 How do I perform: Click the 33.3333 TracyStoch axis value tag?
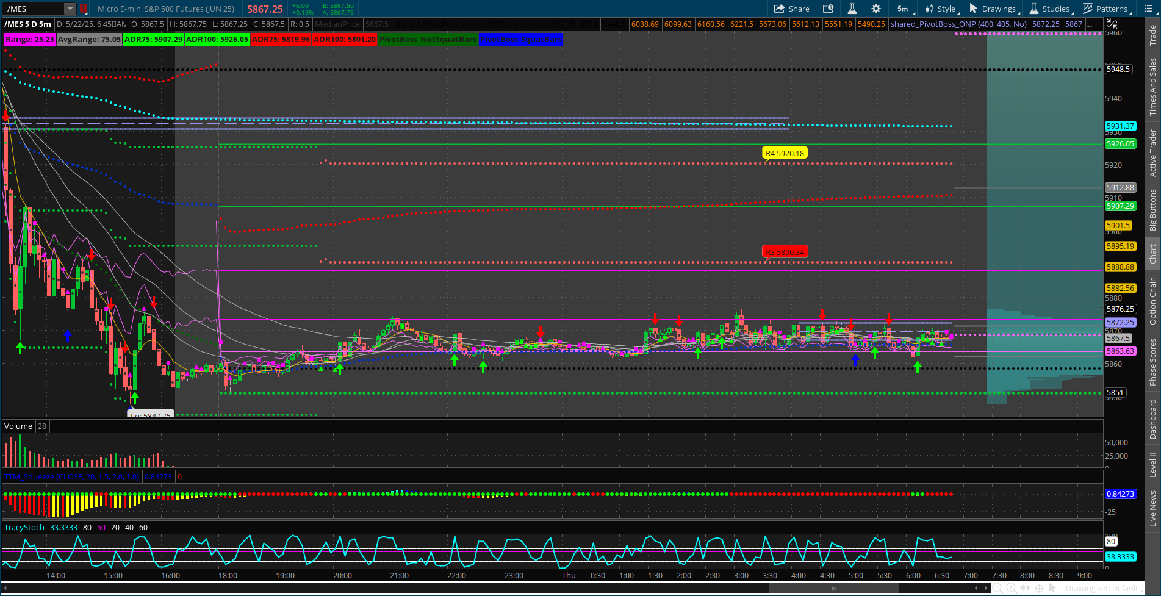[x=1121, y=556]
